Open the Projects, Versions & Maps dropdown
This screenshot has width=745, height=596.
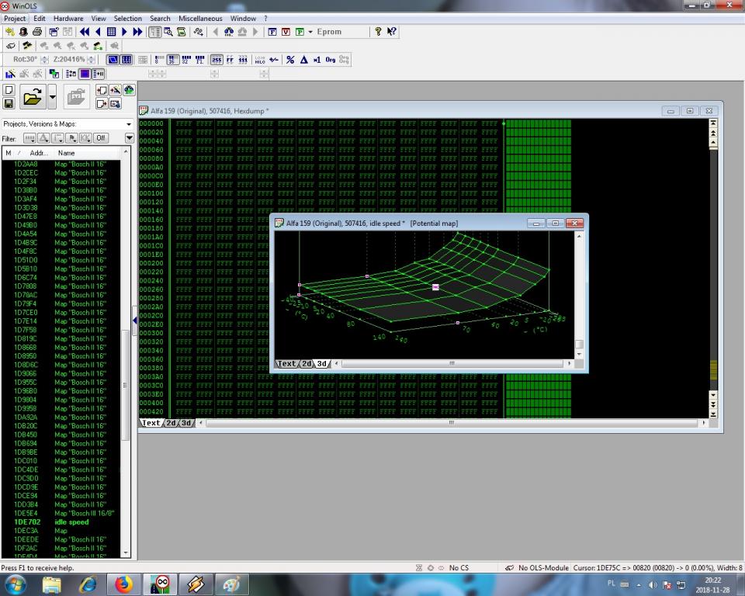click(x=68, y=124)
